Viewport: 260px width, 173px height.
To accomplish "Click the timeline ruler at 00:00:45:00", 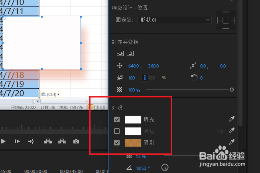I will (71, 171).
